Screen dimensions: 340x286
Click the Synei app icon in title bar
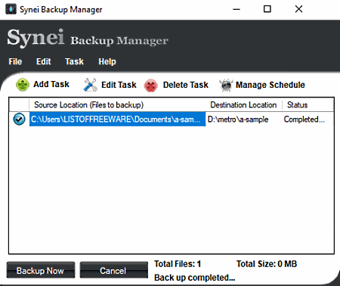tap(11, 9)
